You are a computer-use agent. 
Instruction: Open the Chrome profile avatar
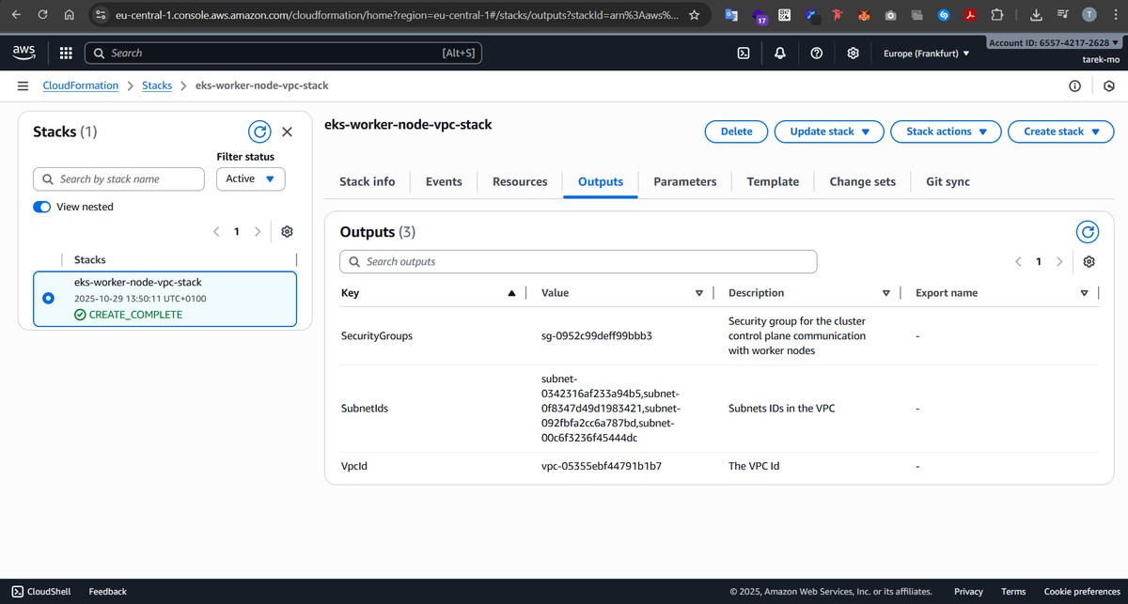[1089, 15]
